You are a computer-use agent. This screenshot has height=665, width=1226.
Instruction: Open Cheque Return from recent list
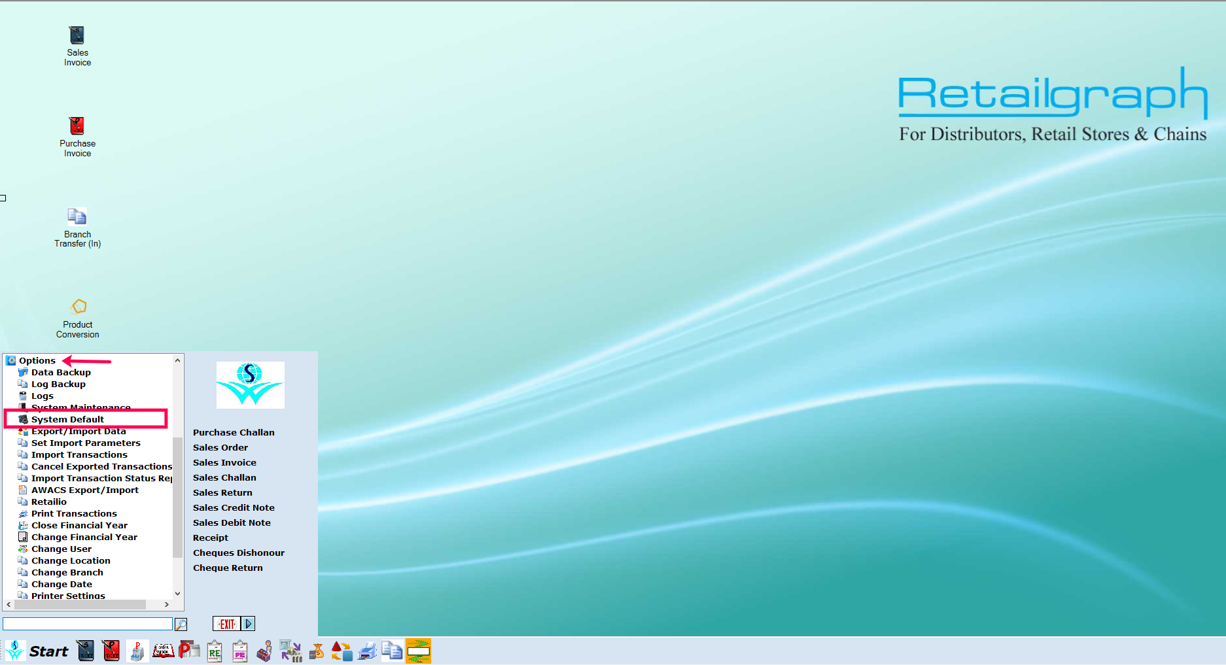(x=228, y=568)
